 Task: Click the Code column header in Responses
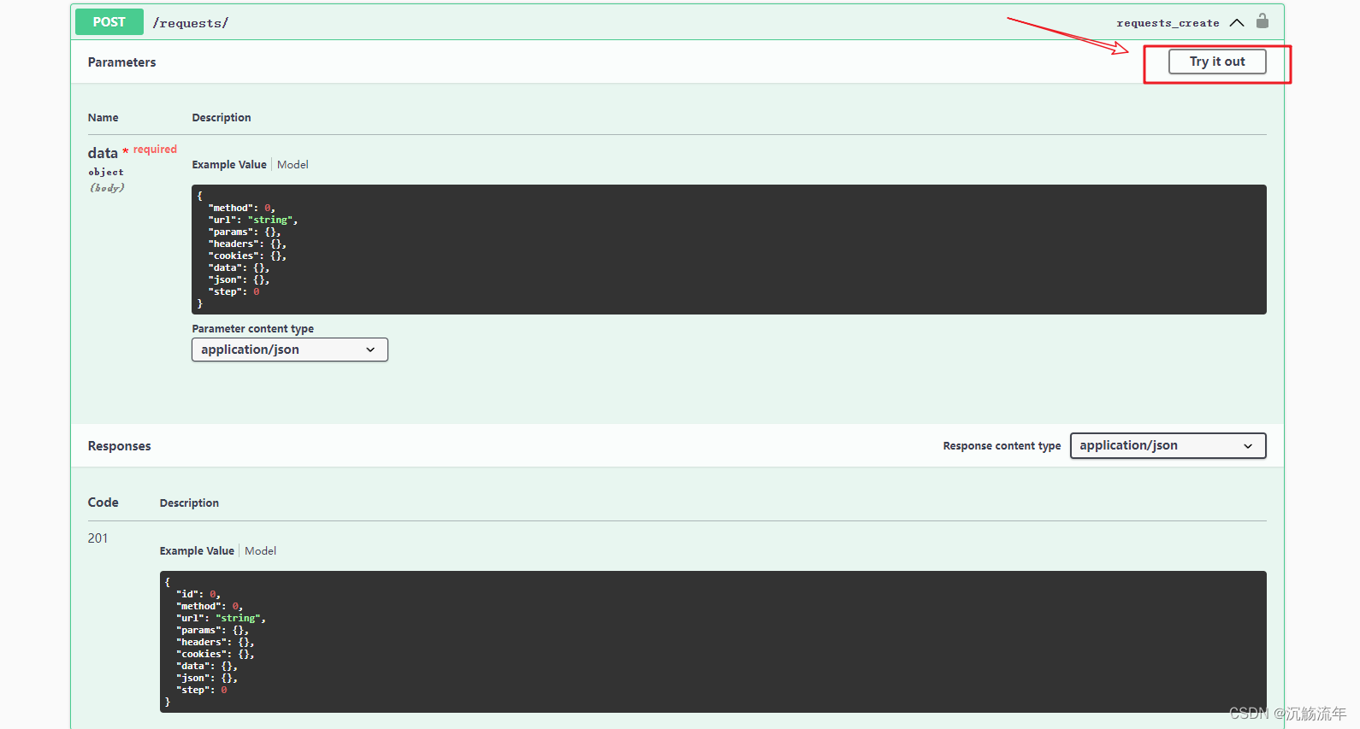[103, 503]
